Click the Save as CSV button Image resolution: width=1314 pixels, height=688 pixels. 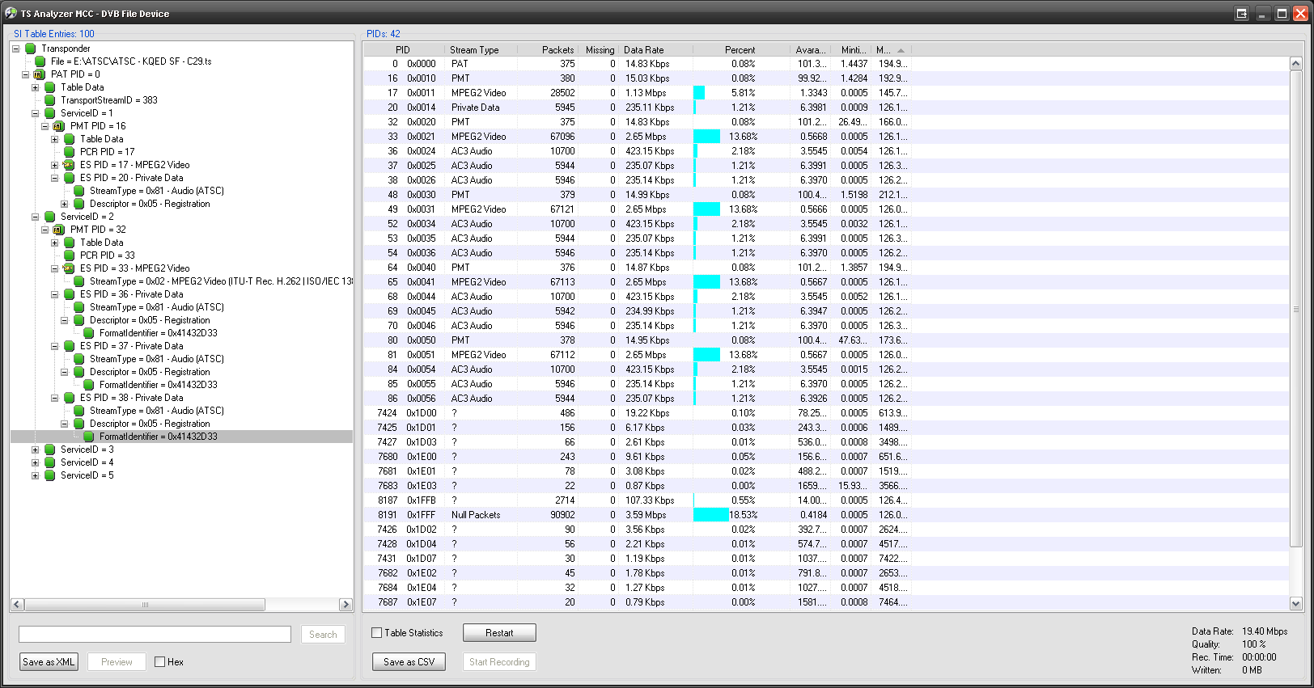tap(409, 662)
